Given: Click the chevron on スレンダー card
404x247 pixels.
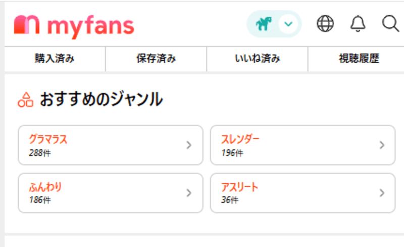Looking at the screenshot, I should tap(382, 145).
